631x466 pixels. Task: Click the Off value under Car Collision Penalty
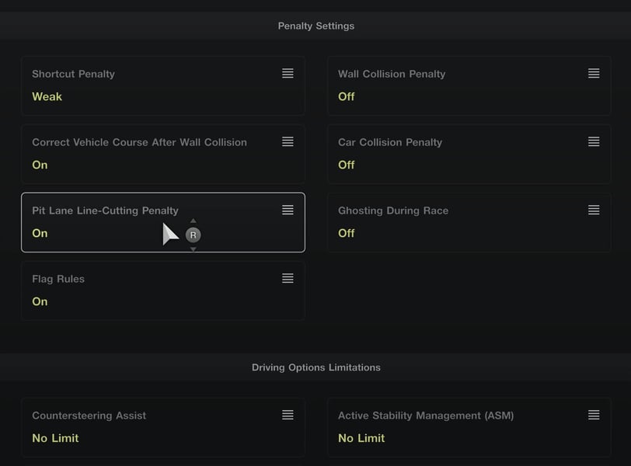click(346, 165)
